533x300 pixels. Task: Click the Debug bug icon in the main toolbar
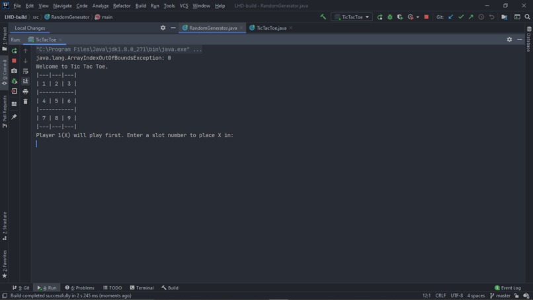tap(390, 17)
